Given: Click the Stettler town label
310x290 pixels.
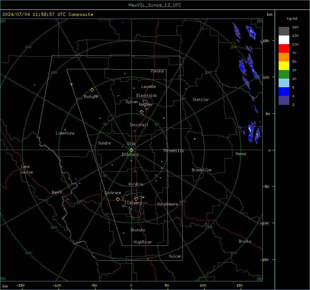Looking at the screenshot, I should pos(201,100).
